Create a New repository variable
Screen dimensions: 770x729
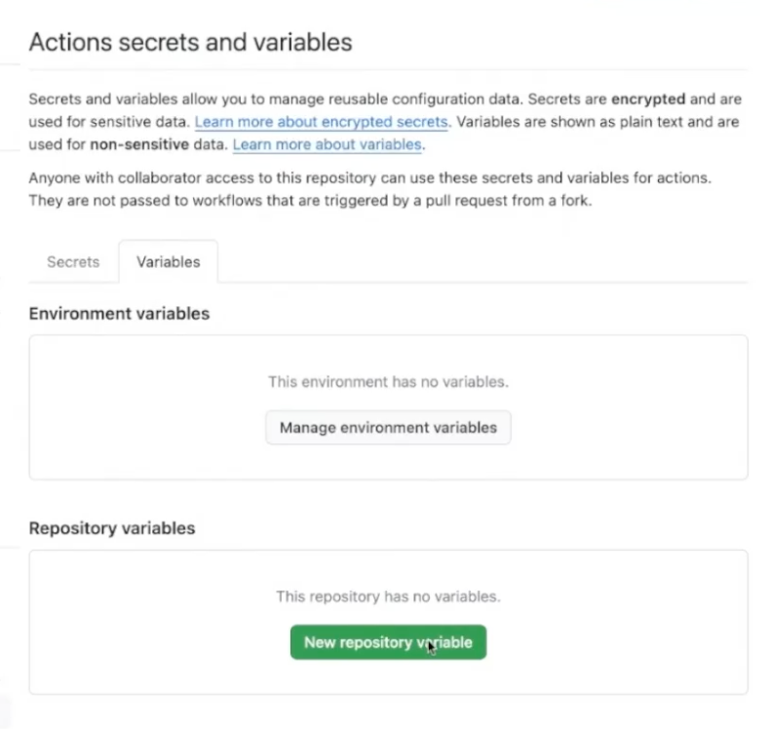388,642
